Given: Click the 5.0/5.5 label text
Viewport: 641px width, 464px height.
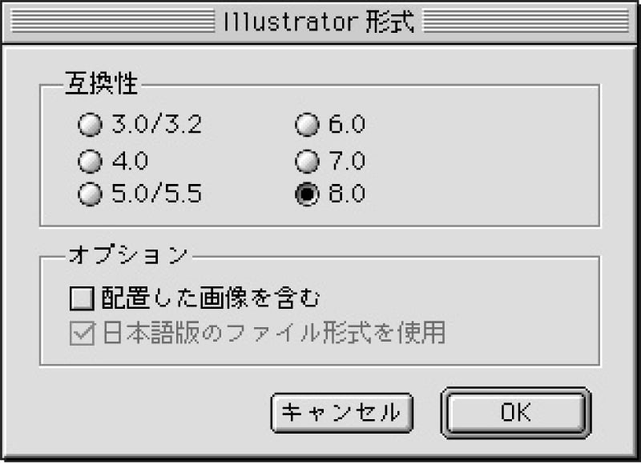Looking at the screenshot, I should coord(156,194).
